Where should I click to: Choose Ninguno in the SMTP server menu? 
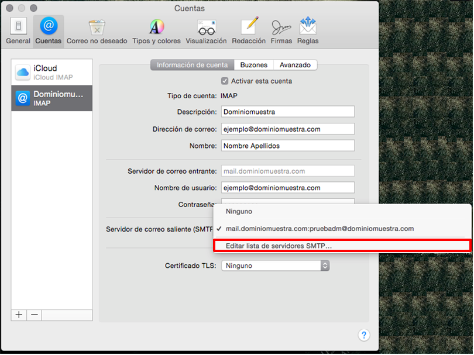click(342, 212)
